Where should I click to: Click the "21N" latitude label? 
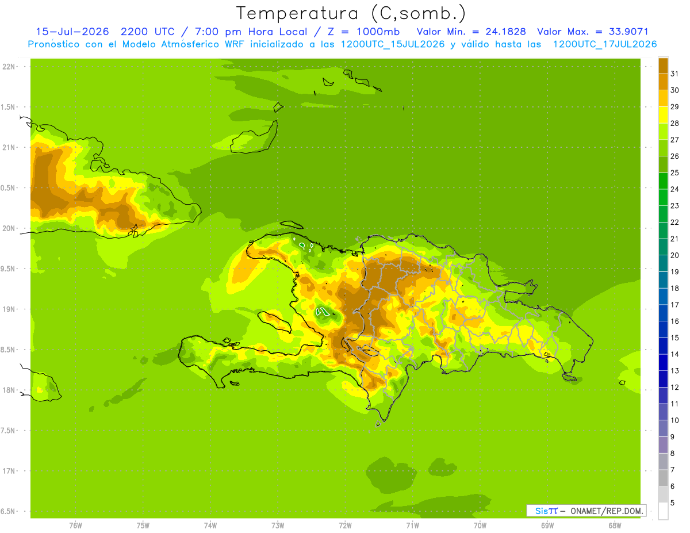9,148
